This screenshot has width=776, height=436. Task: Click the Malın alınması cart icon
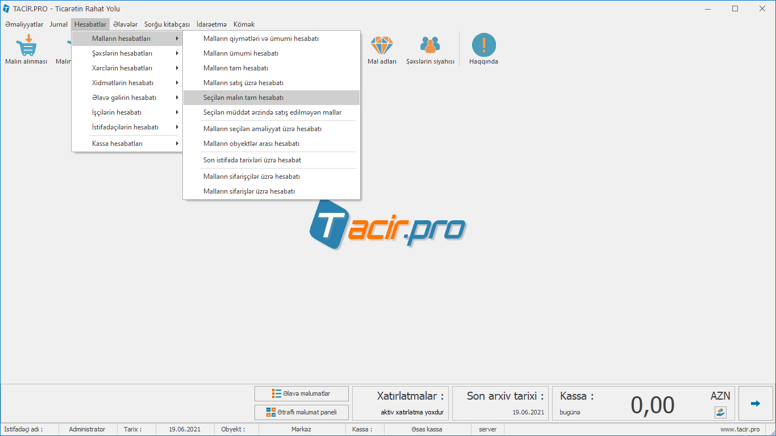tap(26, 45)
